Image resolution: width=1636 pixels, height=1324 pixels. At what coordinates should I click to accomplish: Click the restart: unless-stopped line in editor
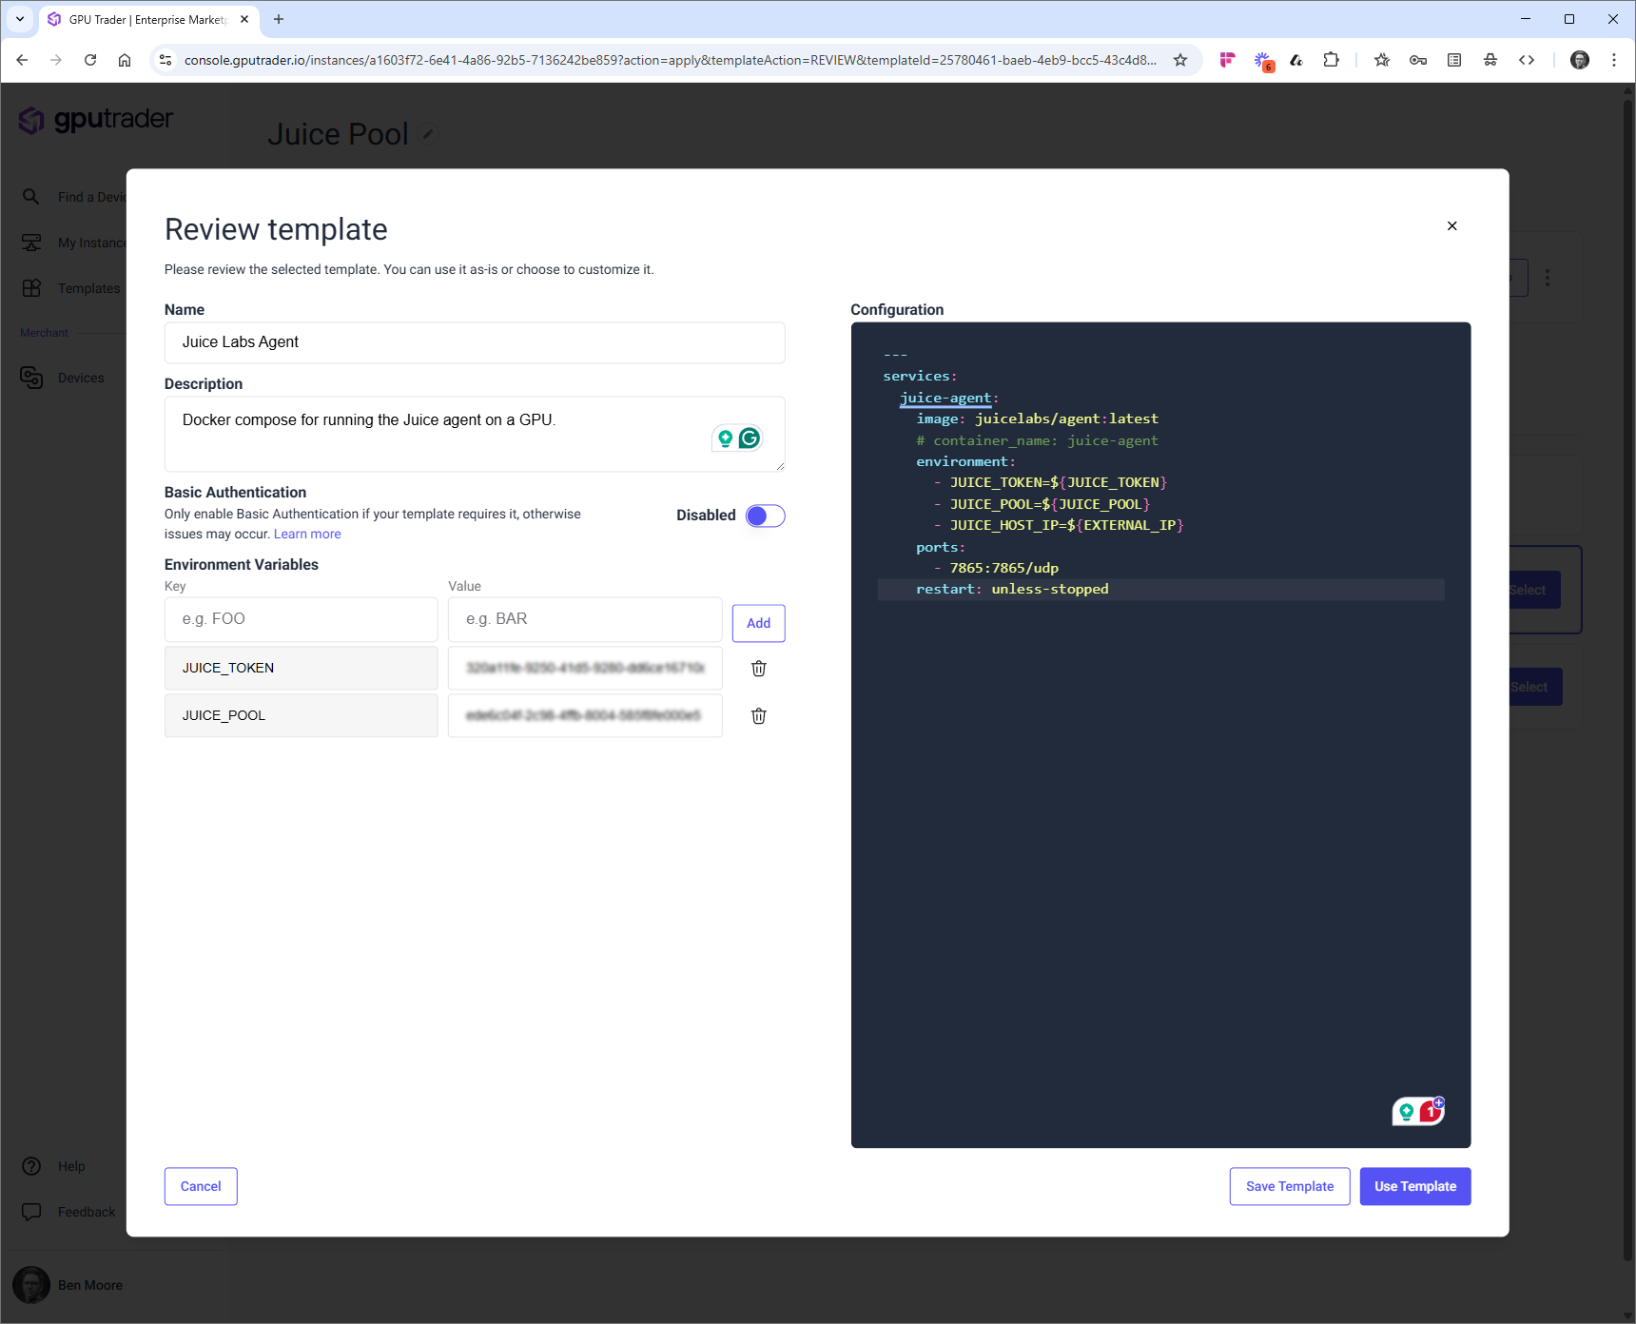(1160, 590)
